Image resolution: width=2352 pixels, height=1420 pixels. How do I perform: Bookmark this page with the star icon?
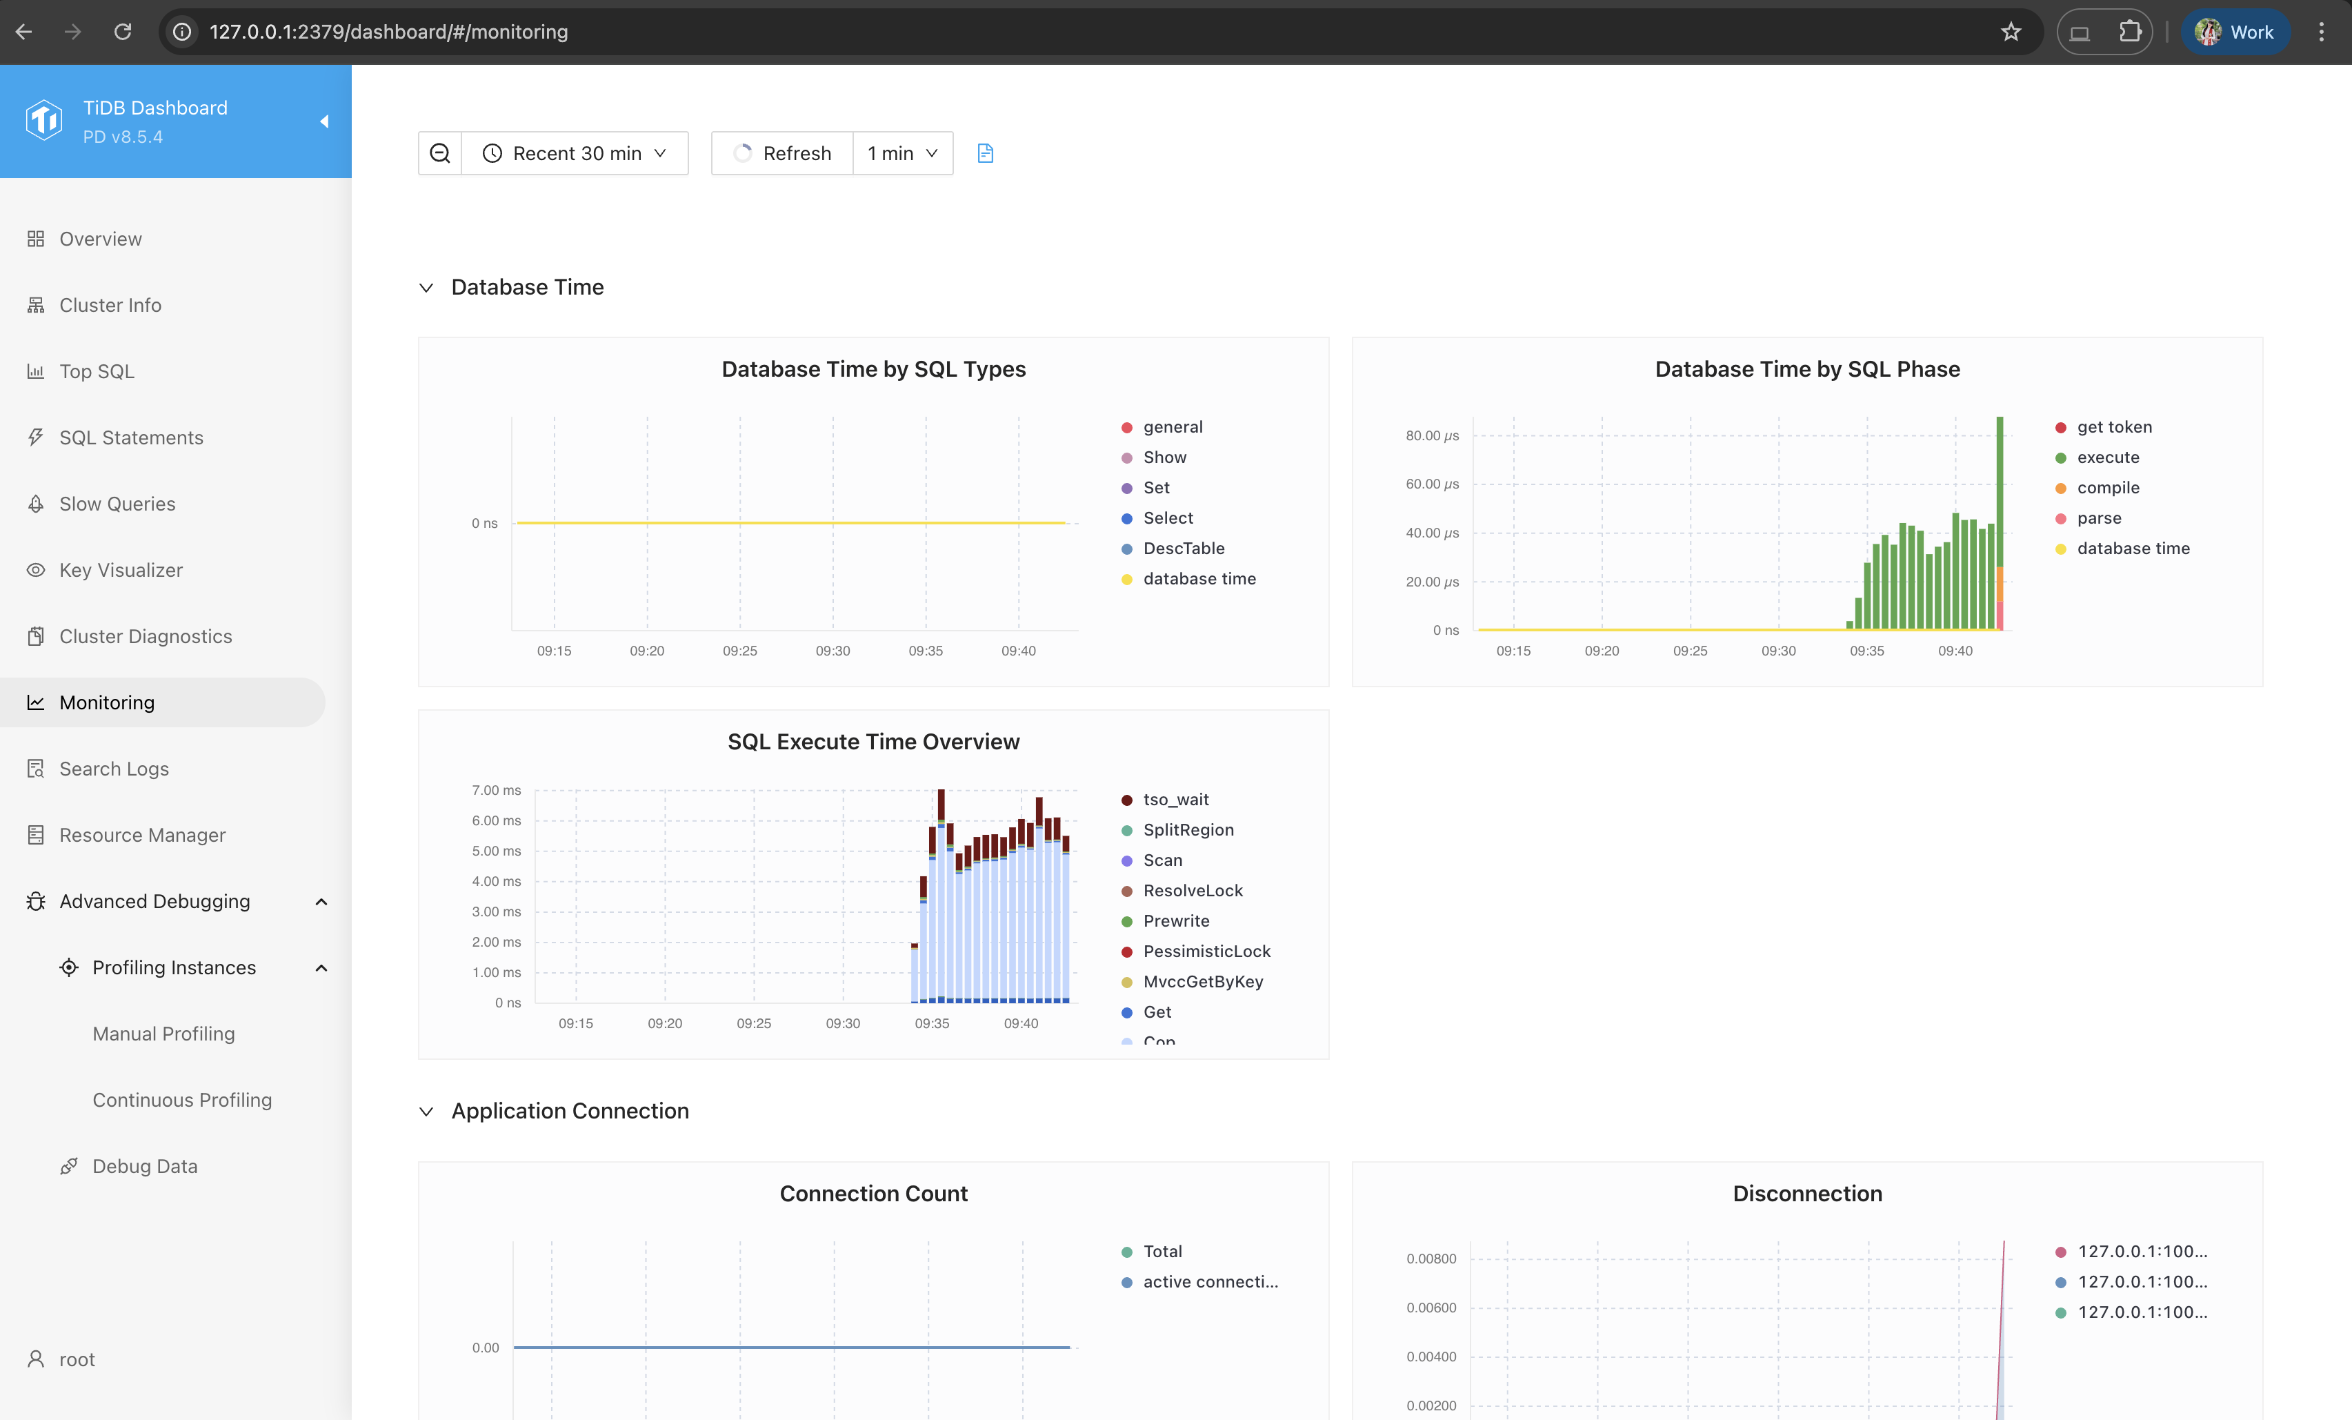(2011, 32)
